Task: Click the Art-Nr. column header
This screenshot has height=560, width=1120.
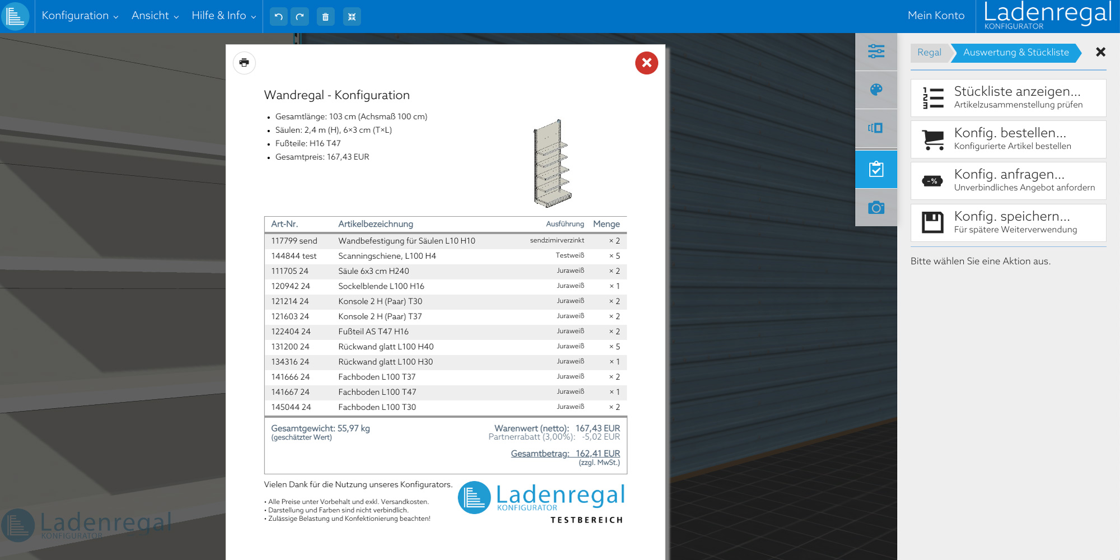Action: click(284, 224)
